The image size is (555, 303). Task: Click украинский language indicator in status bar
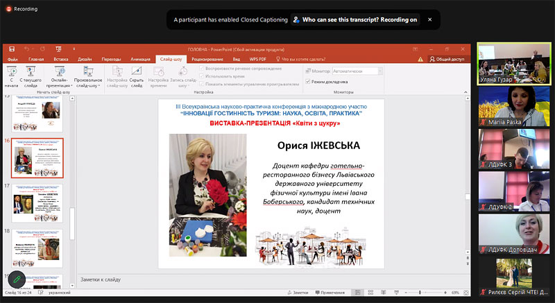60,293
